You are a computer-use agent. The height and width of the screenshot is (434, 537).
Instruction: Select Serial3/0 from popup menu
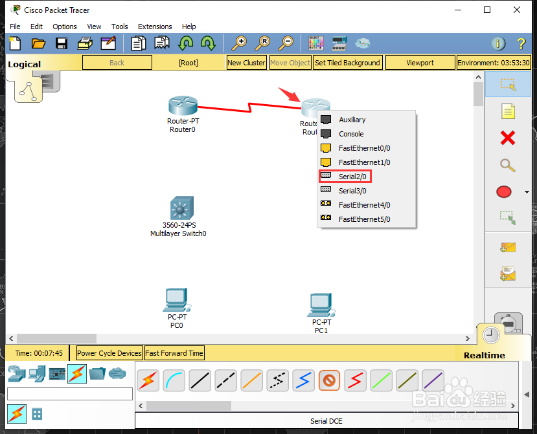367,191
